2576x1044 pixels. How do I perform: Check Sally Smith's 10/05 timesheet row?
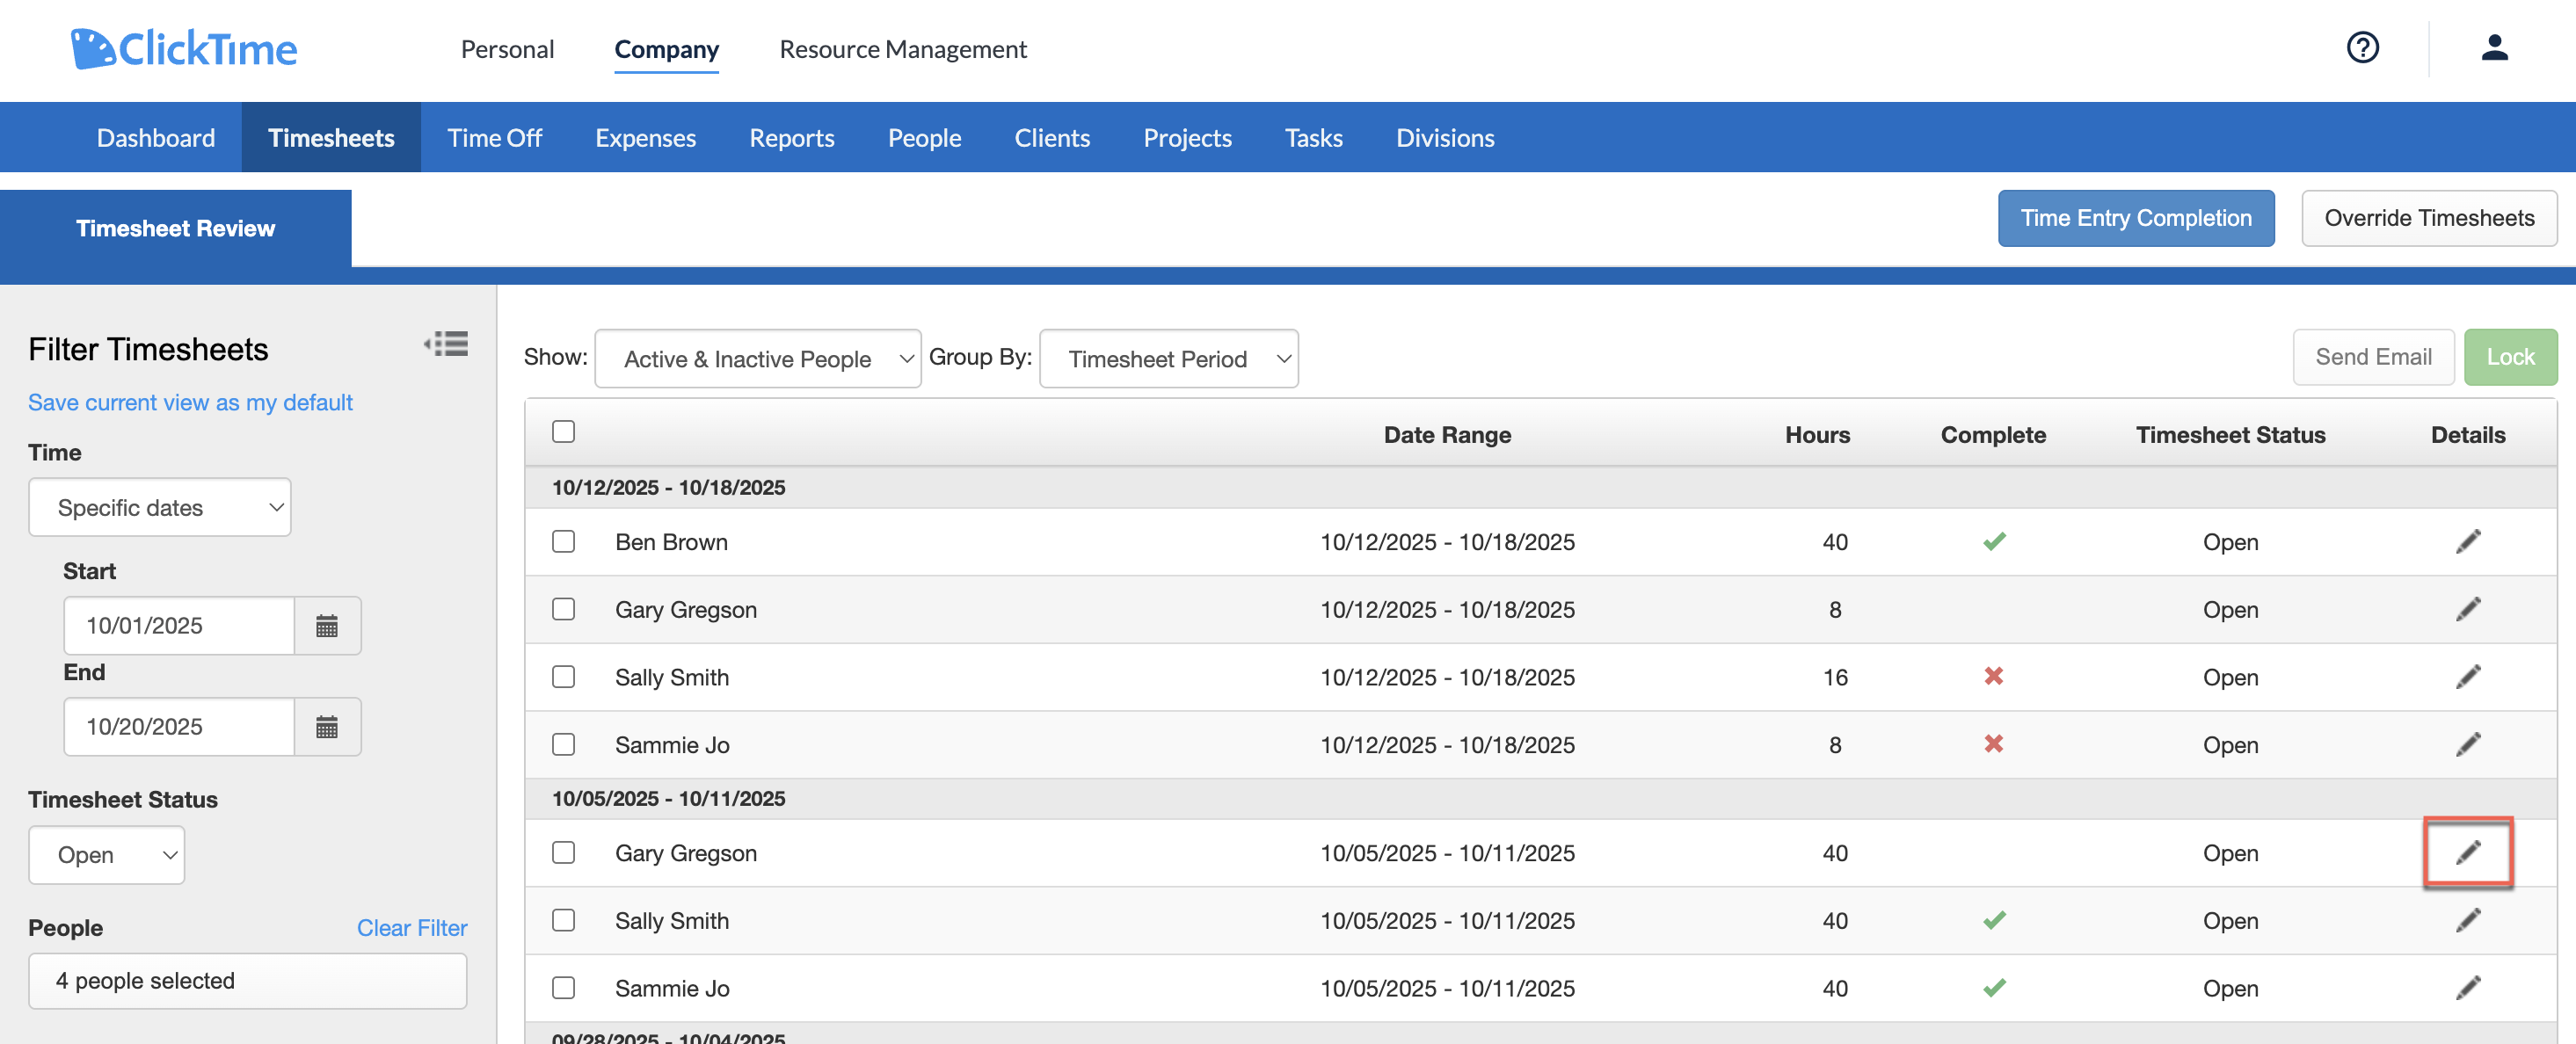[564, 920]
